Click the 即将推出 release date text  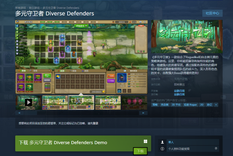click(179, 85)
